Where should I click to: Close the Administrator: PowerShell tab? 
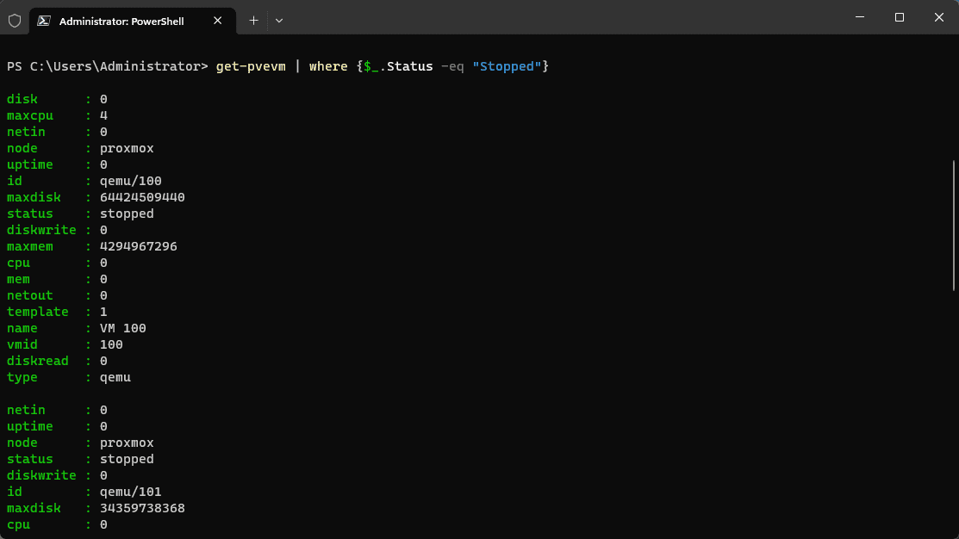coord(218,21)
